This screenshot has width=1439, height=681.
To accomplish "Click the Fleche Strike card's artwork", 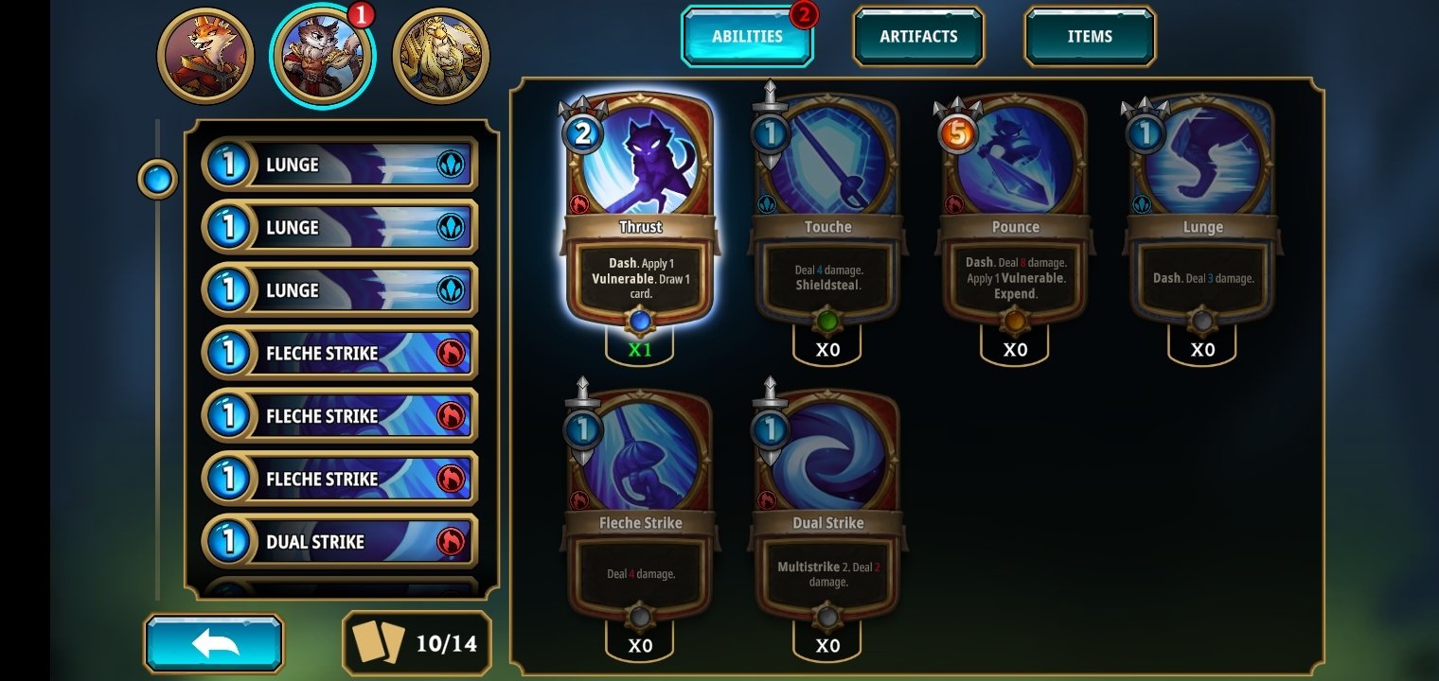I will [641, 452].
